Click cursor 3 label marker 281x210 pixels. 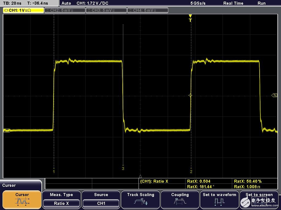pos(123,168)
